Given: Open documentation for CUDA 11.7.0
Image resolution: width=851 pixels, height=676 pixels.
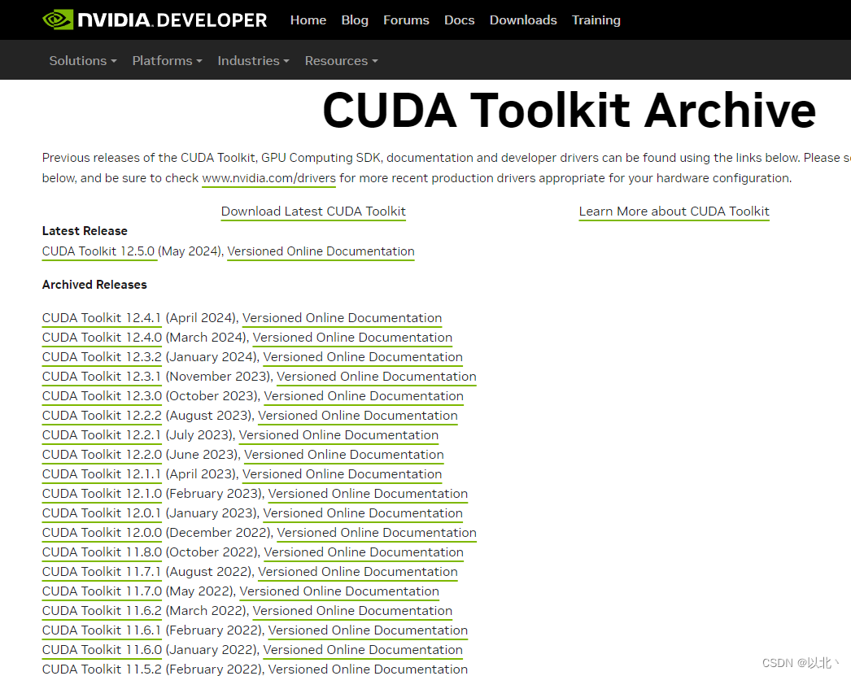Looking at the screenshot, I should 339,591.
